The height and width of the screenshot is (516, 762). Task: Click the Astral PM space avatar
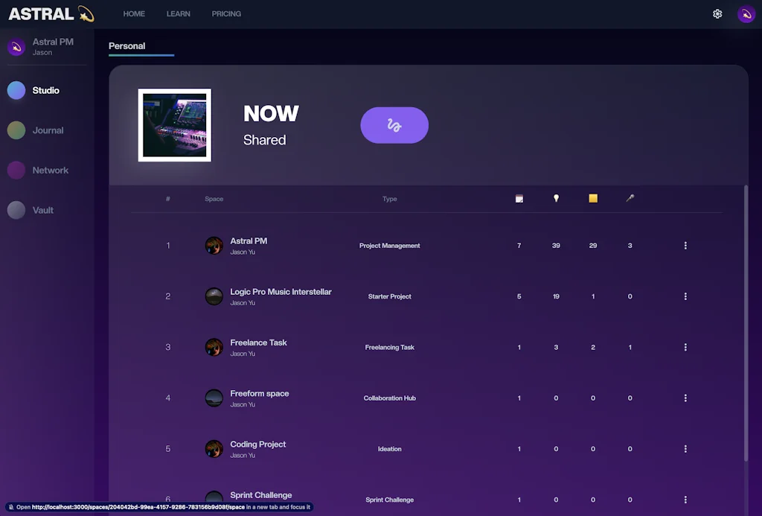click(214, 246)
